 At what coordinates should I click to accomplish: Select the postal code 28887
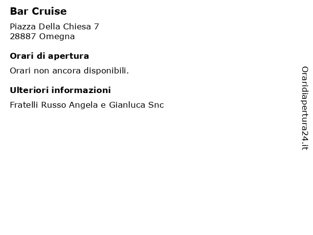pyautogui.click(x=23, y=37)
